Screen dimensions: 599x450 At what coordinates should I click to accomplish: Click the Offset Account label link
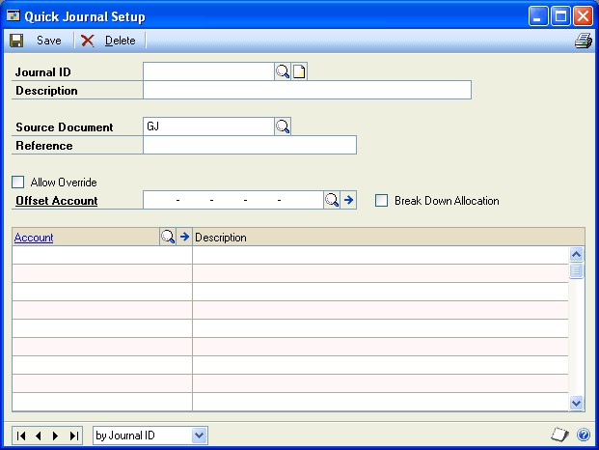click(x=57, y=201)
